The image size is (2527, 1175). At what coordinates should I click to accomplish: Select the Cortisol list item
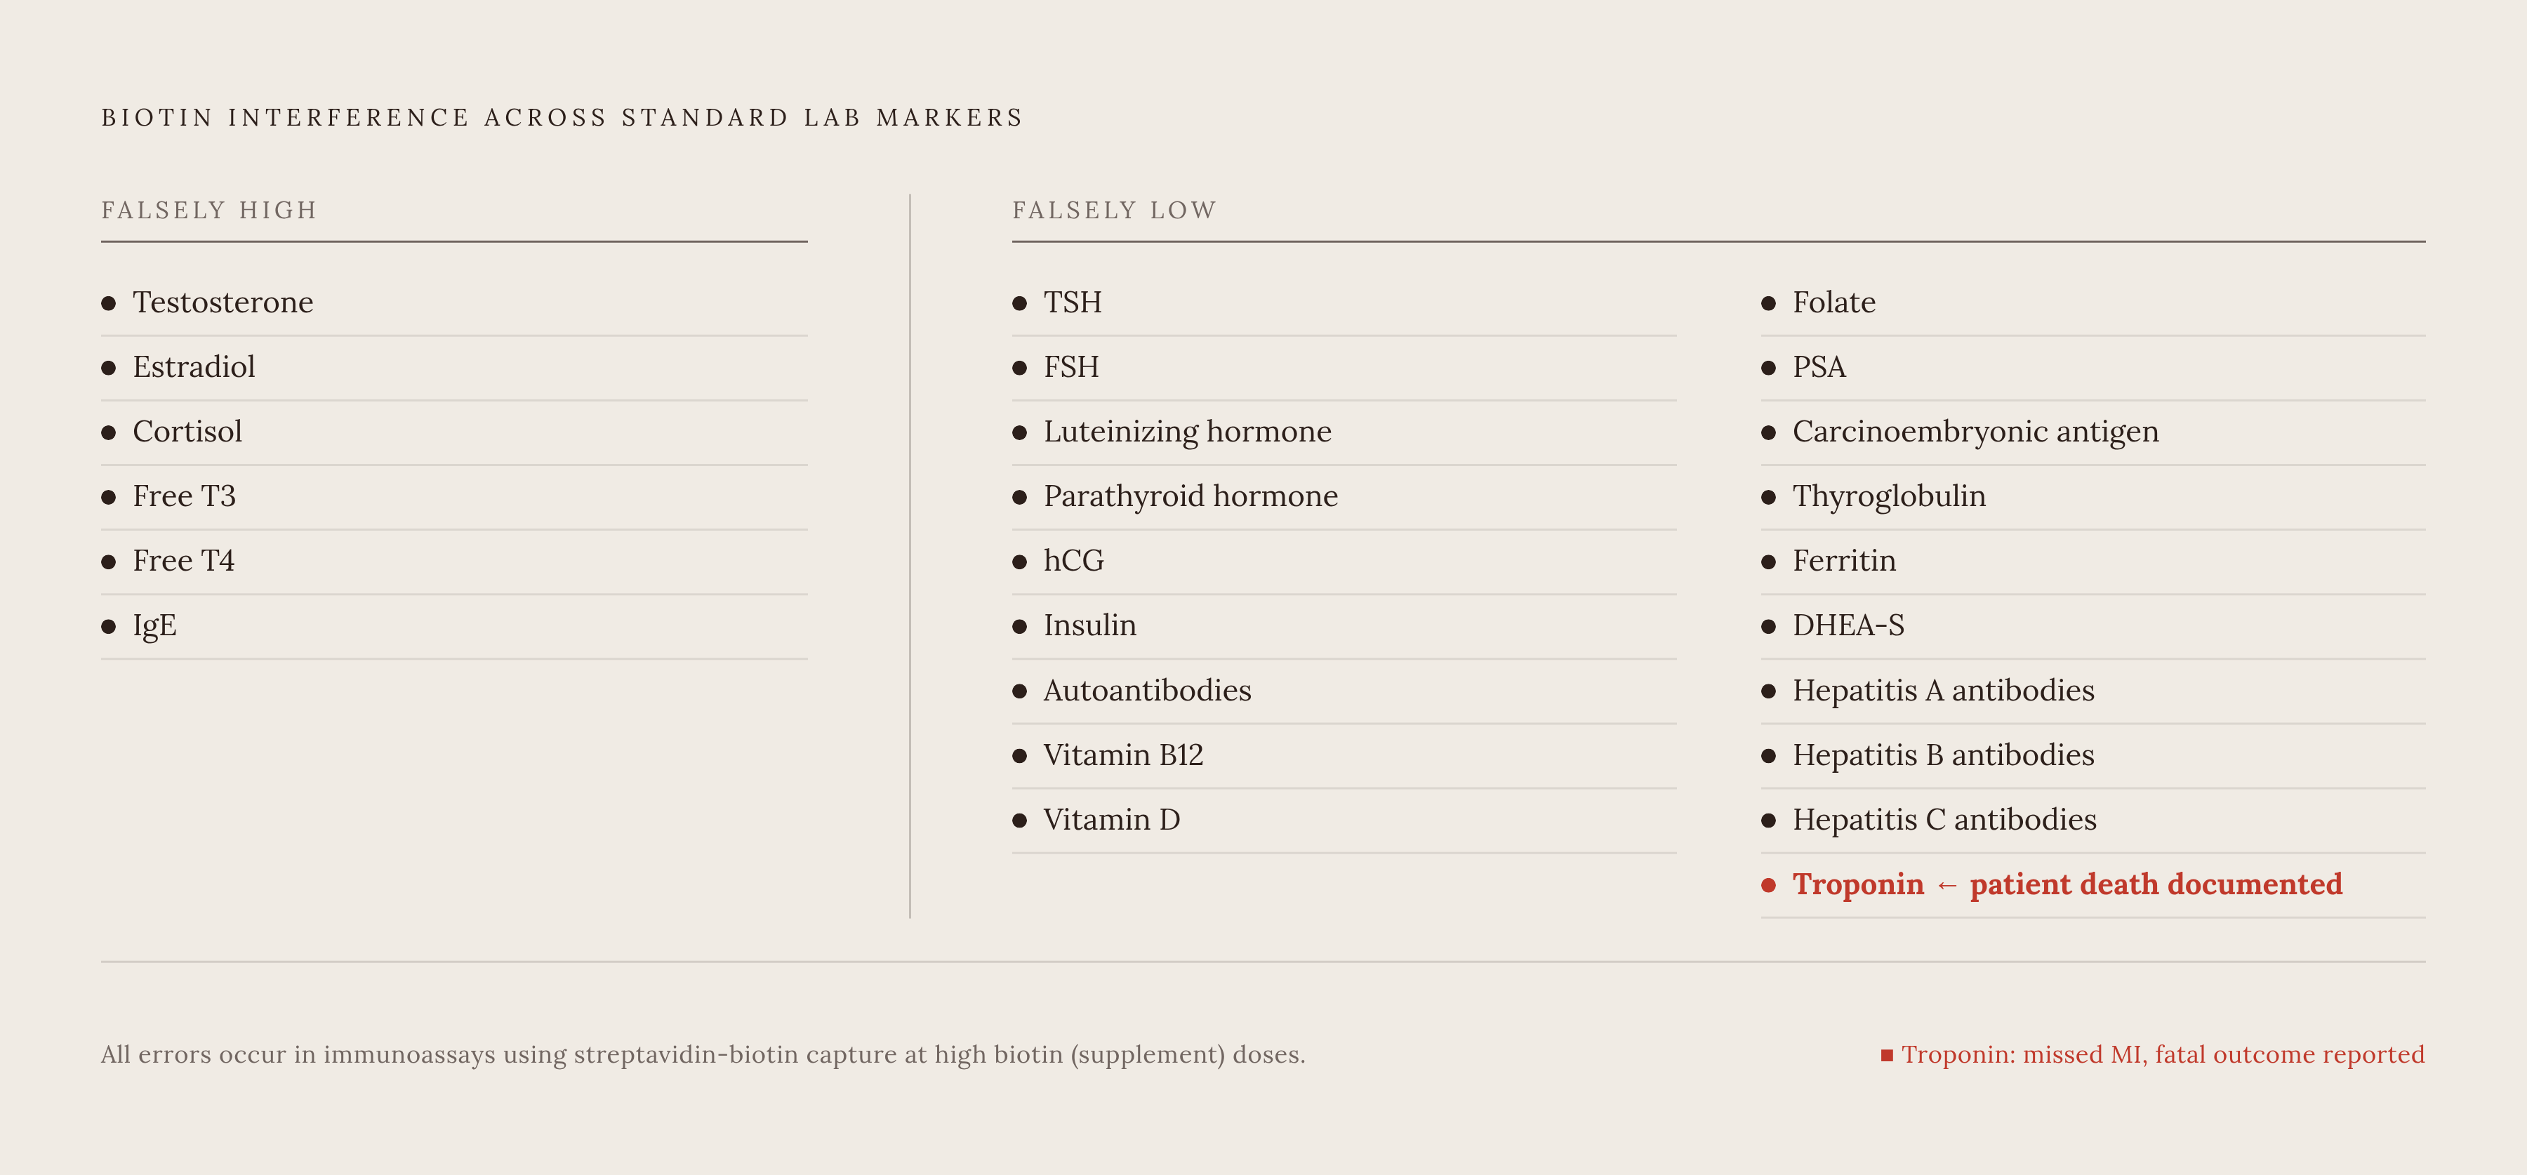click(454, 432)
